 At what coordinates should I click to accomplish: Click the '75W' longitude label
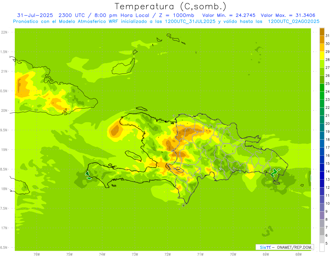69,254
